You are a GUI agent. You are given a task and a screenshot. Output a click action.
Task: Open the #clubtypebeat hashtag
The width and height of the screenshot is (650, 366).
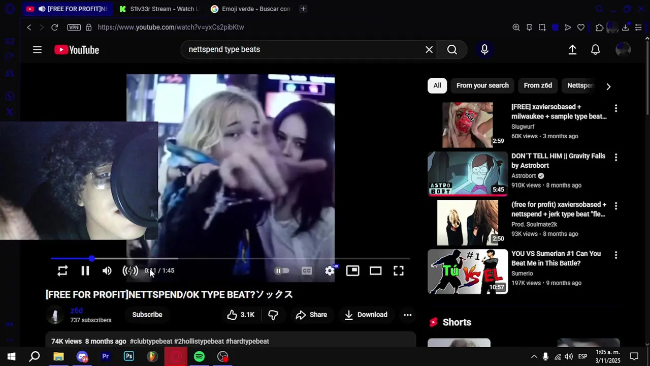[151, 341]
